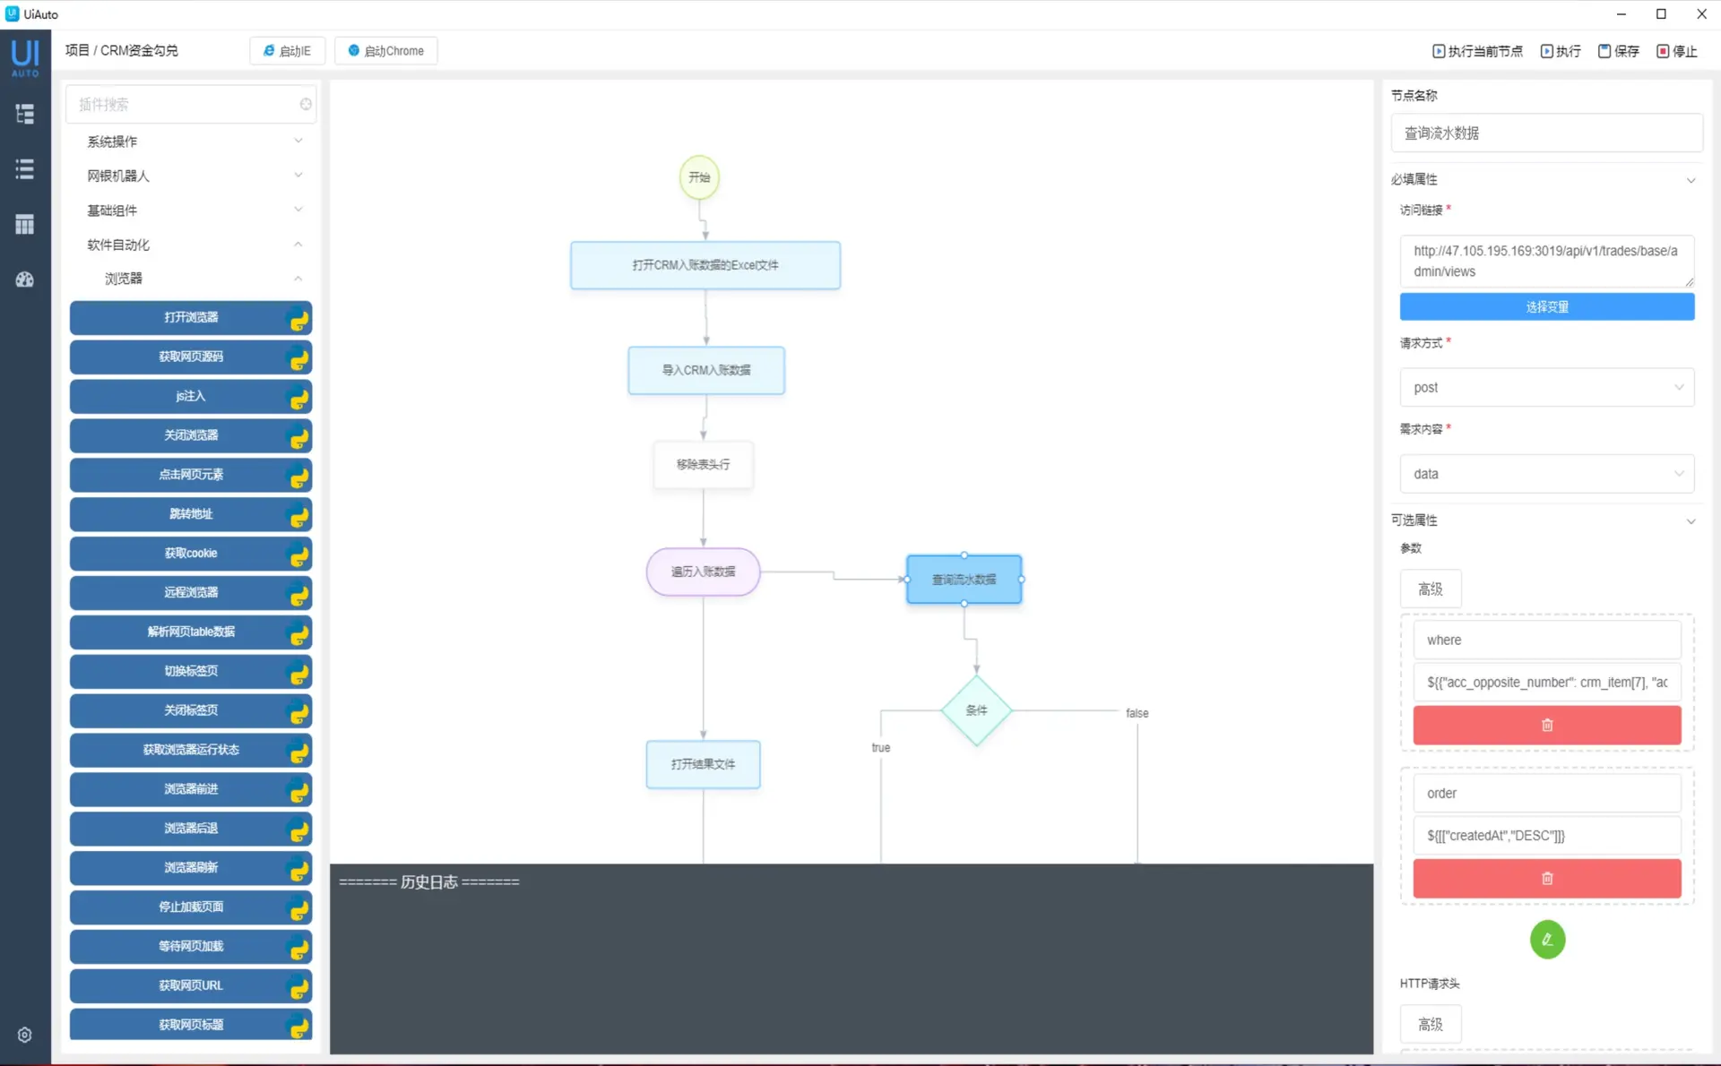The width and height of the screenshot is (1721, 1066).
Task: Click the green add-parameter edit icon
Action: point(1546,939)
